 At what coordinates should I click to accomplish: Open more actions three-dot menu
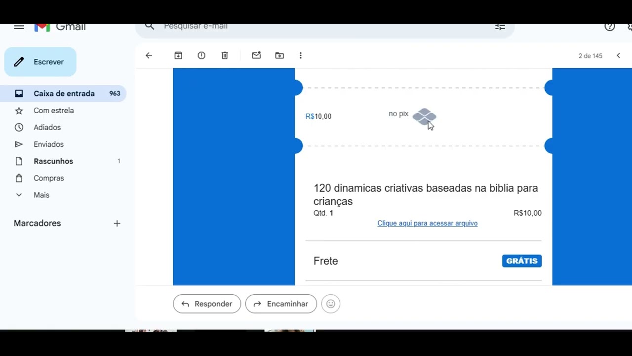click(301, 55)
